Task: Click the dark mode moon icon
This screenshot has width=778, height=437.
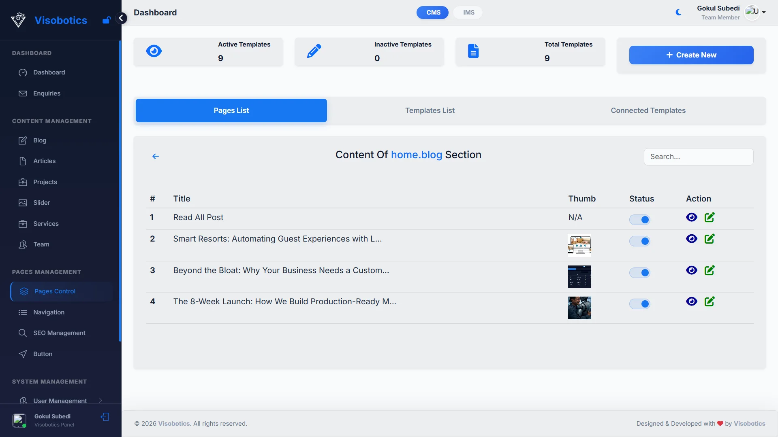Action: click(x=678, y=13)
